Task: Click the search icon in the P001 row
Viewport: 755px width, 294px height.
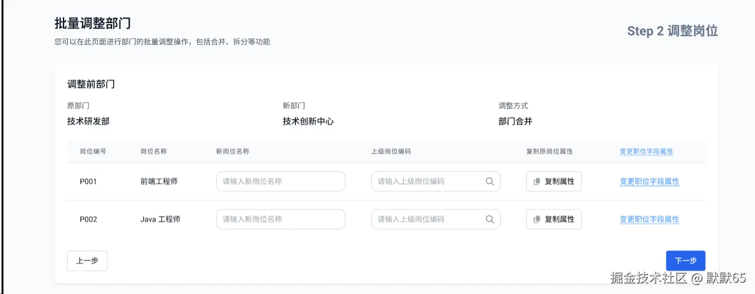Action: tap(489, 181)
